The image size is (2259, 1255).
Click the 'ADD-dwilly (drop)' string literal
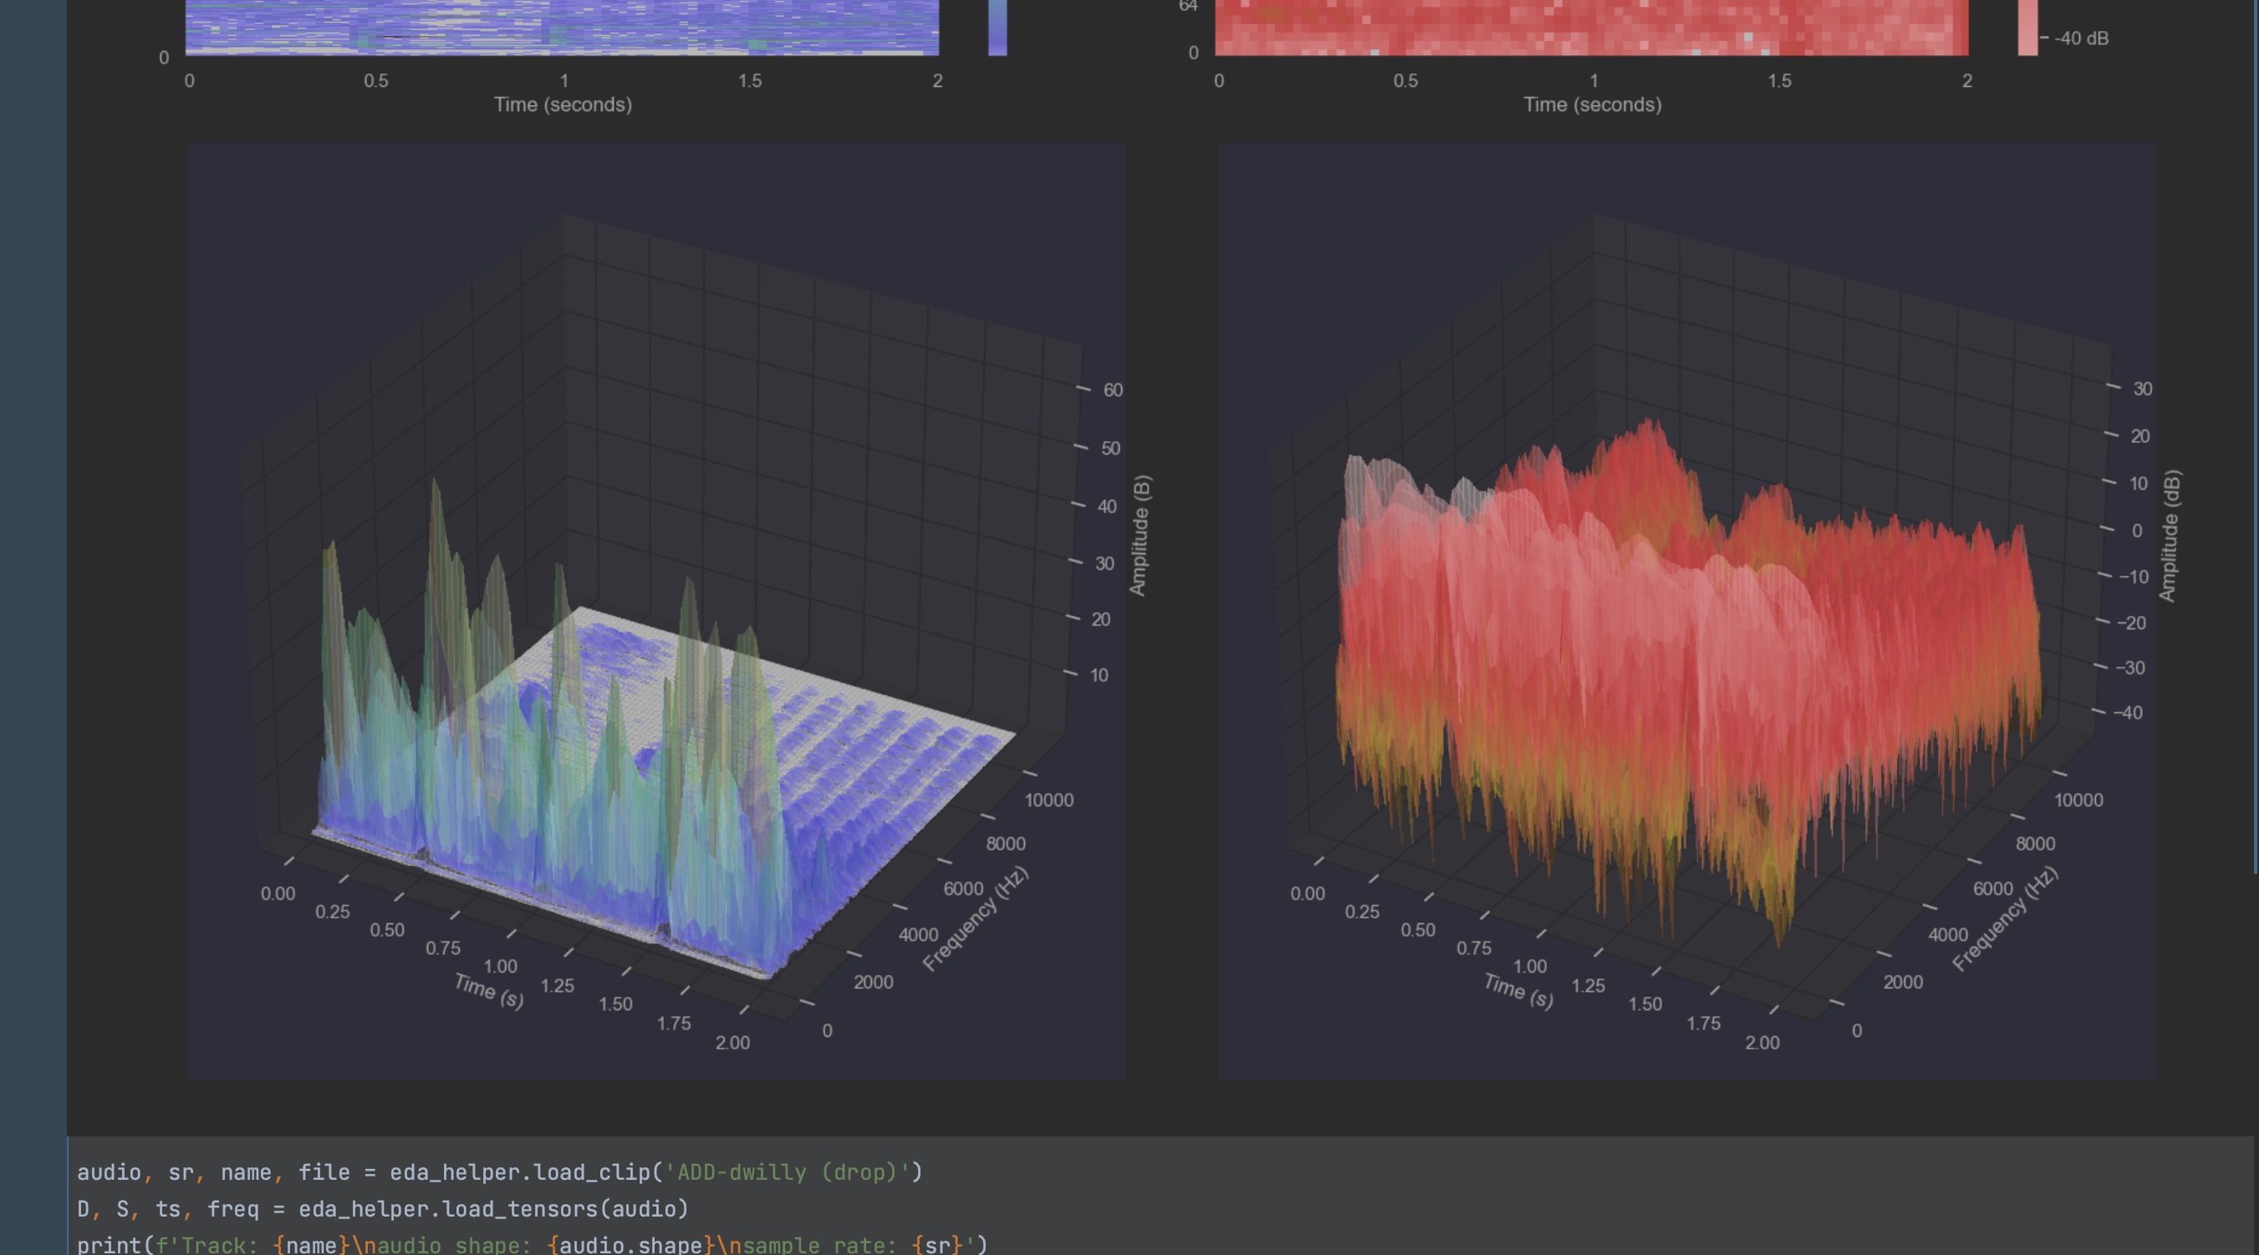click(x=788, y=1172)
